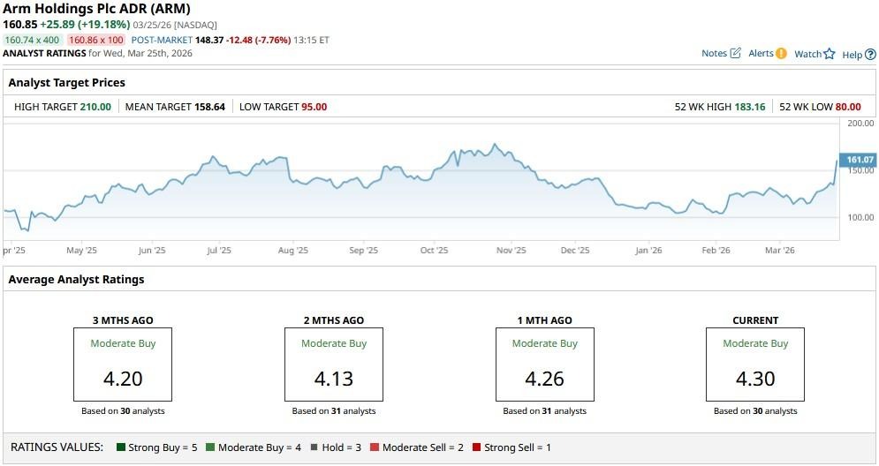
Task: Click the Average Analyst Ratings heading
Action: click(x=76, y=279)
